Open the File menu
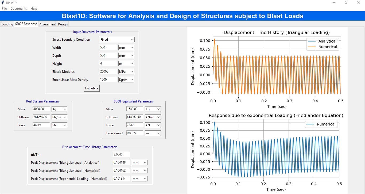Viewport: 365px width, 194px height. pyautogui.click(x=4, y=9)
